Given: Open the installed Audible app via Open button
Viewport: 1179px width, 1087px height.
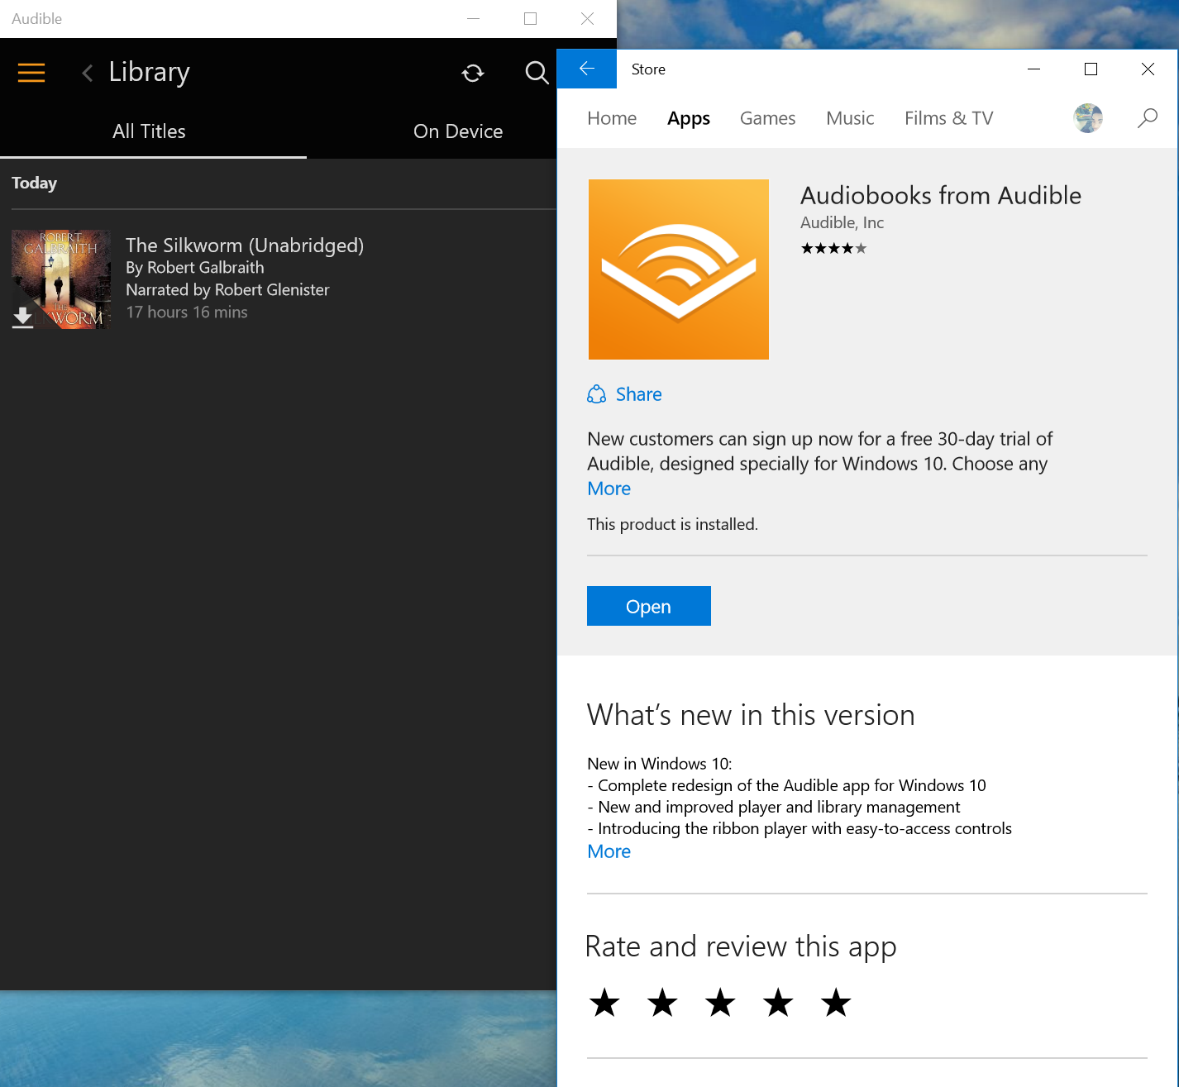Looking at the screenshot, I should (648, 606).
